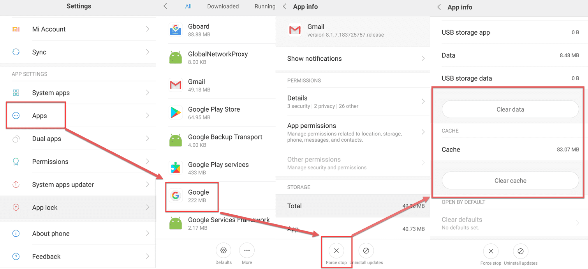Open the Mi Account settings icon
Viewport: 588px width, 269px height.
coord(16,29)
